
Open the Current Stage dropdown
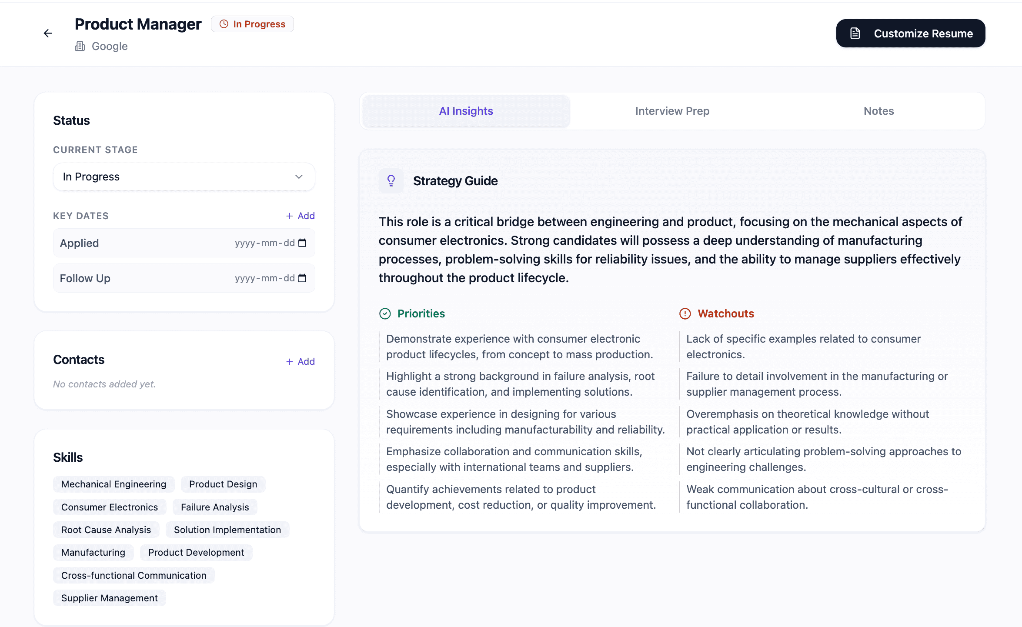174,177
